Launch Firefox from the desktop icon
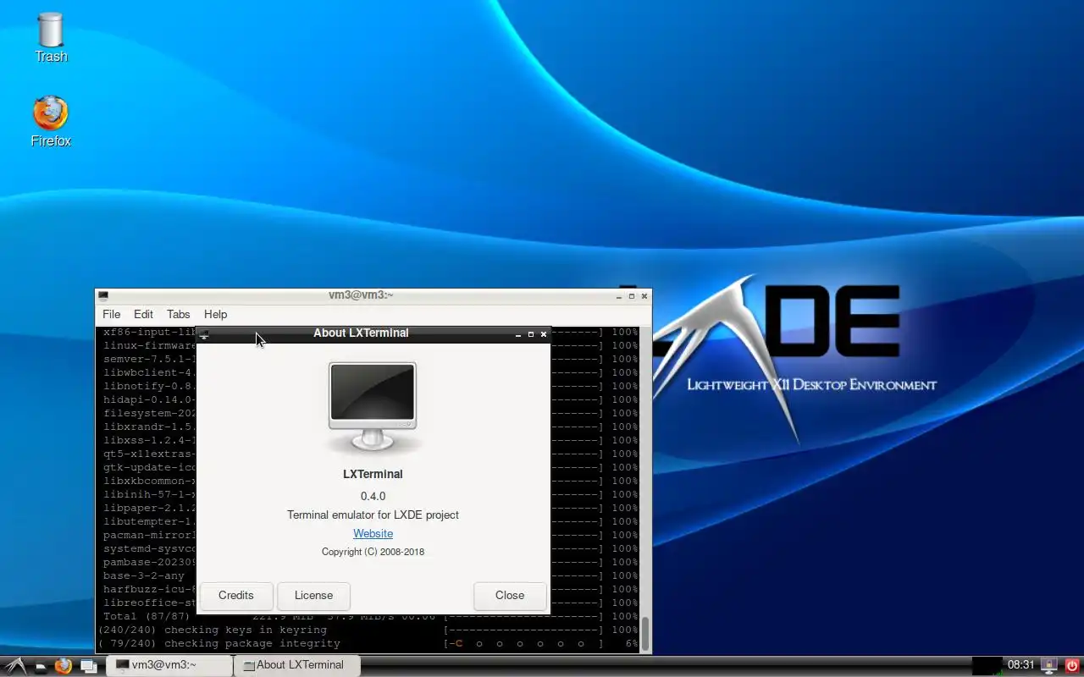The height and width of the screenshot is (677, 1084). click(x=51, y=121)
